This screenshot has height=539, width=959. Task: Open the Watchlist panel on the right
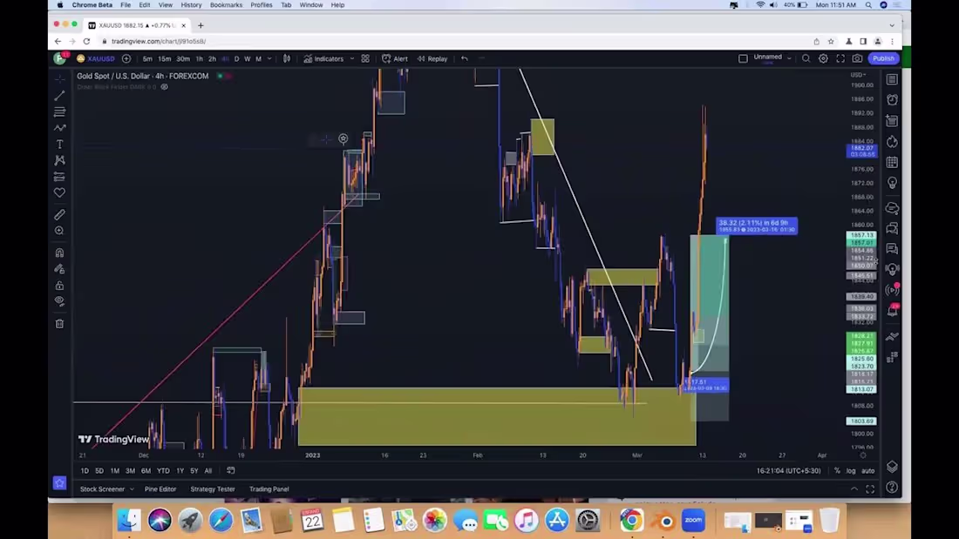pyautogui.click(x=892, y=78)
